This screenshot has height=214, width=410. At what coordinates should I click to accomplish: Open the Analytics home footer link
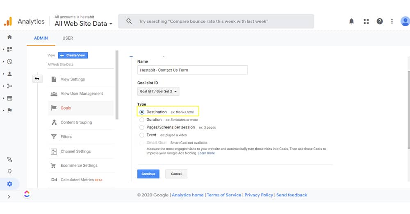tap(187, 195)
